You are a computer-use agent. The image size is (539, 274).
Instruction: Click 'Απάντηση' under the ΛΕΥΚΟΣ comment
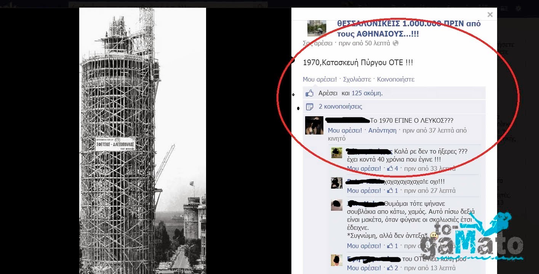[382, 130]
